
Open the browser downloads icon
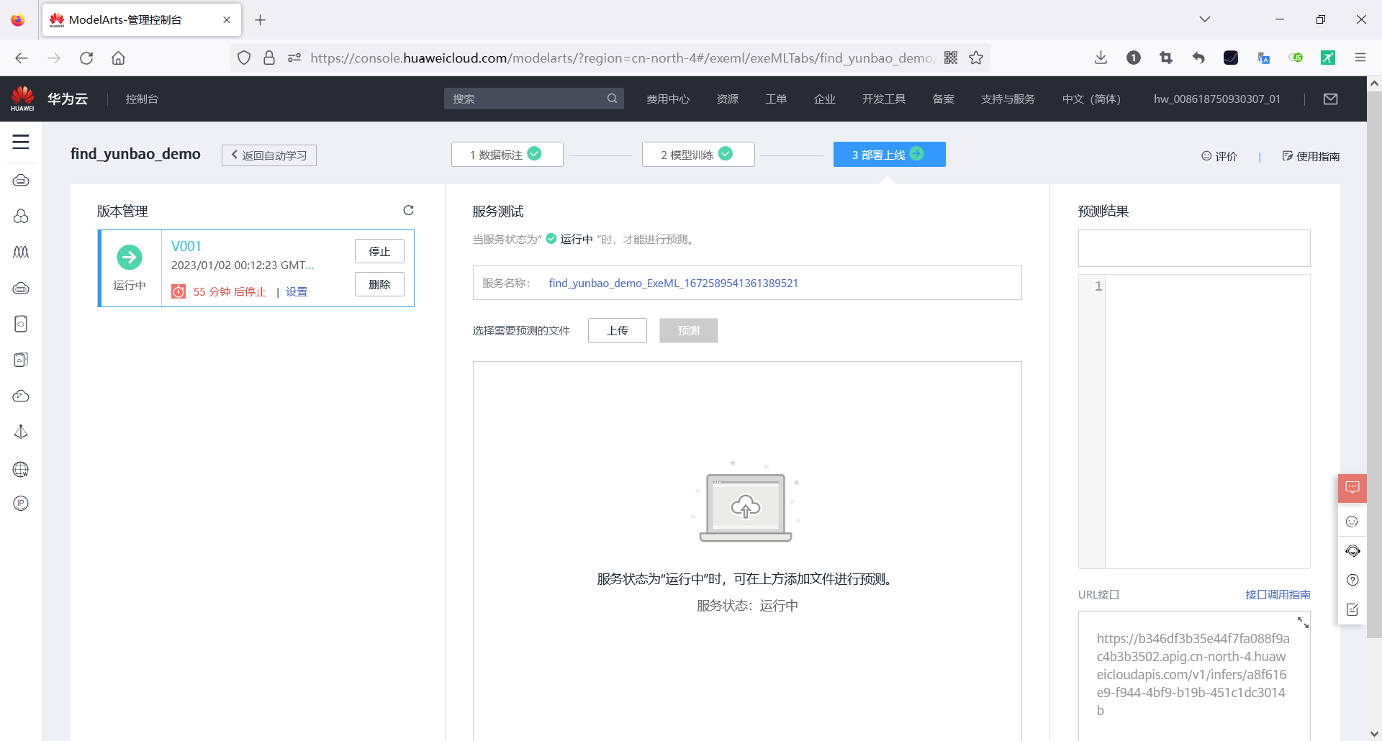pos(1101,58)
